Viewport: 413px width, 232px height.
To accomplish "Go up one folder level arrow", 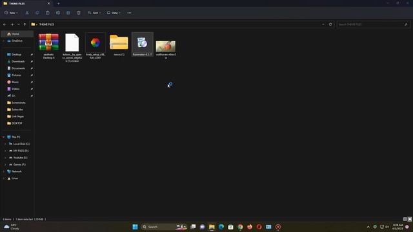I will (x=25, y=24).
